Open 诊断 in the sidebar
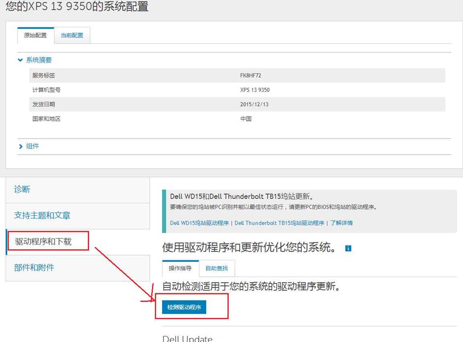 (x=78, y=189)
